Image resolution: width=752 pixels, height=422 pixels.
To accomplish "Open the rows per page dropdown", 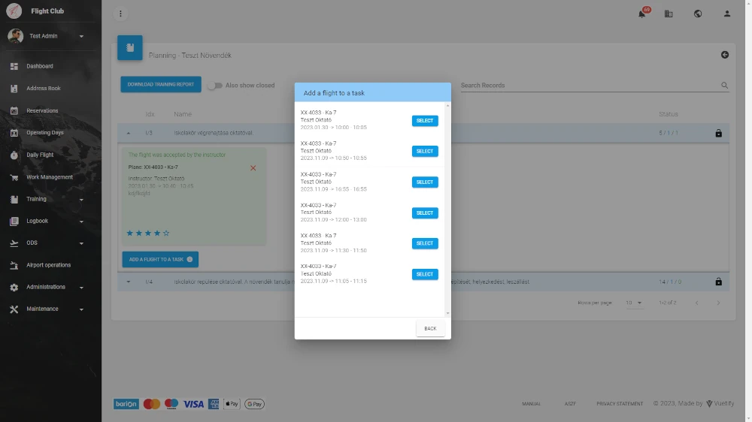I will coord(634,303).
